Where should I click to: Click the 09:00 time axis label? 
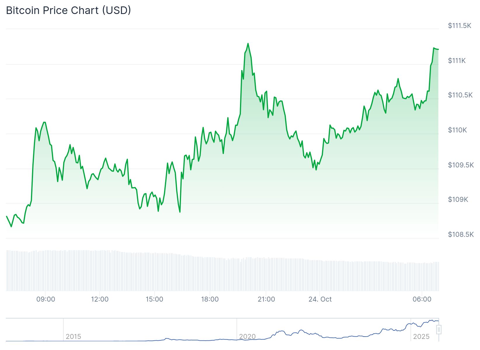46,299
